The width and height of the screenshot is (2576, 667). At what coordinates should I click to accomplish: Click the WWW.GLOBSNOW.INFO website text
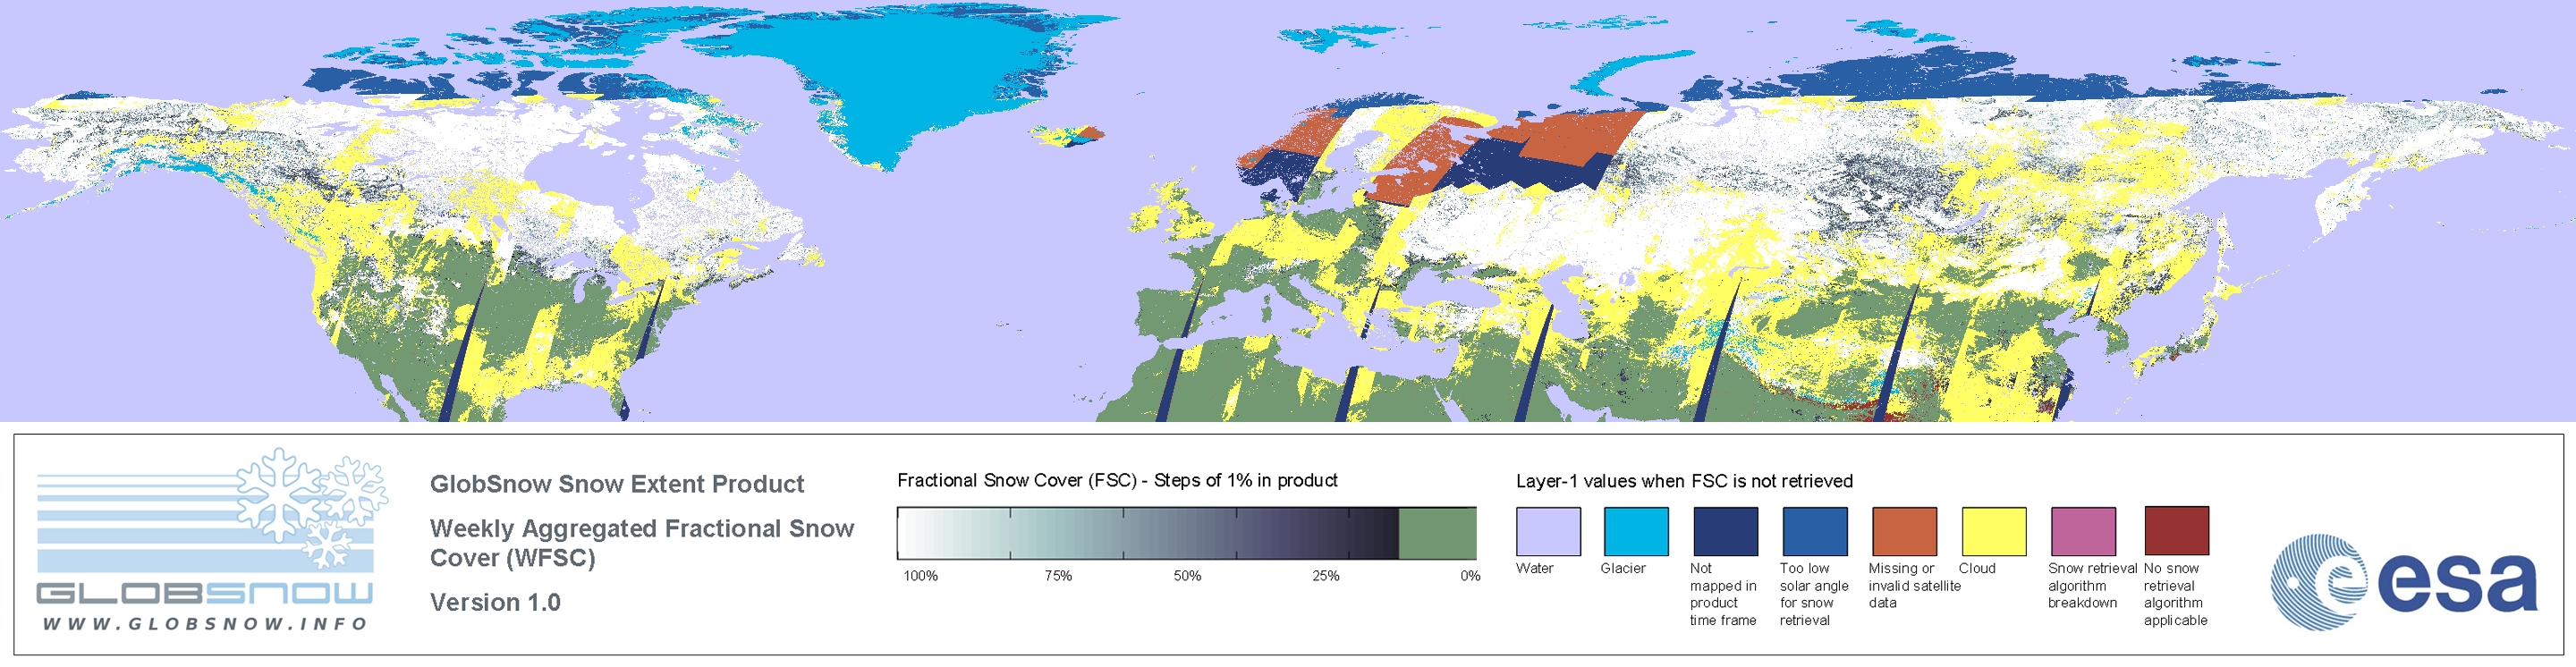205,623
